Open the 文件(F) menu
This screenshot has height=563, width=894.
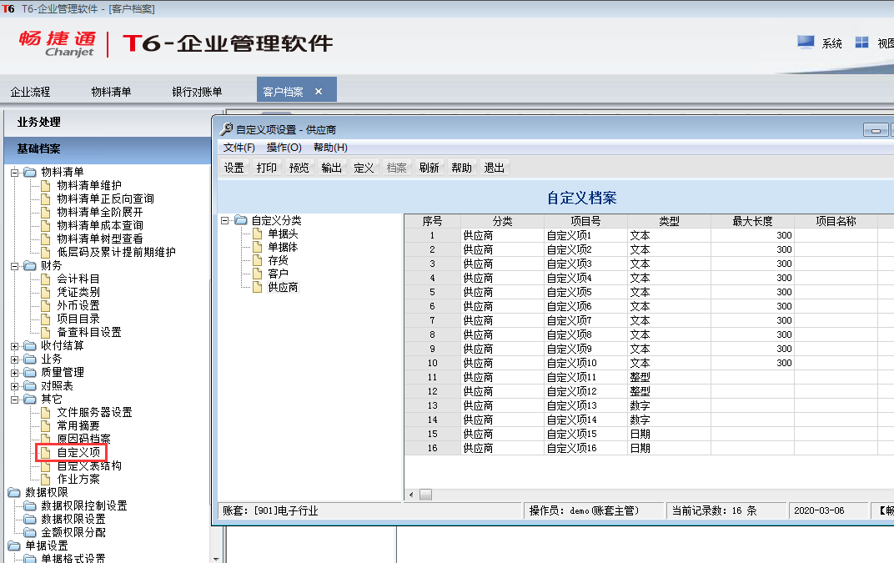click(x=239, y=148)
